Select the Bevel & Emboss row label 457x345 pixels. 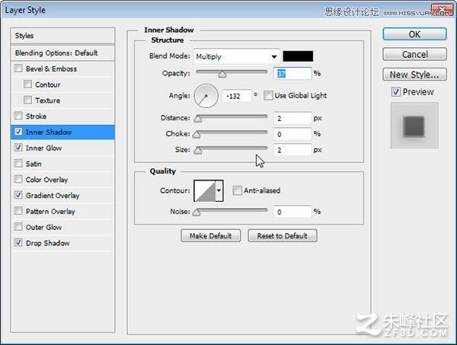click(x=51, y=69)
